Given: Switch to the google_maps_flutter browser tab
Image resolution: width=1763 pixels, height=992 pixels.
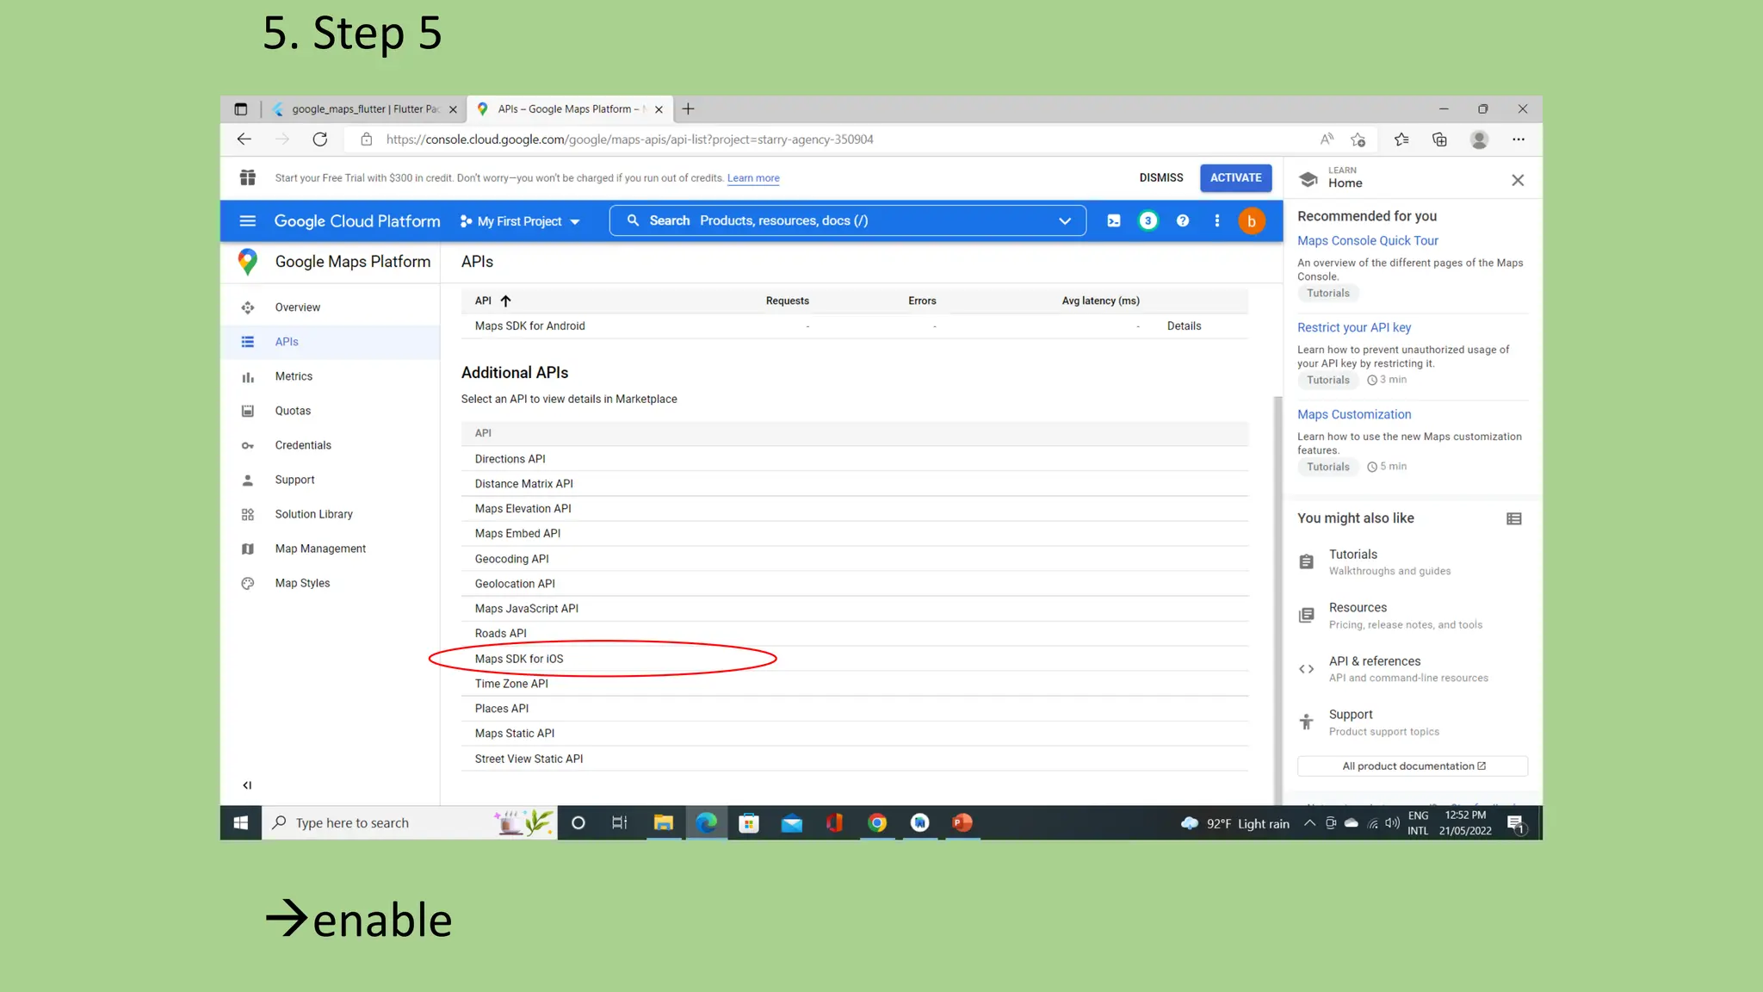Looking at the screenshot, I should pos(364,109).
